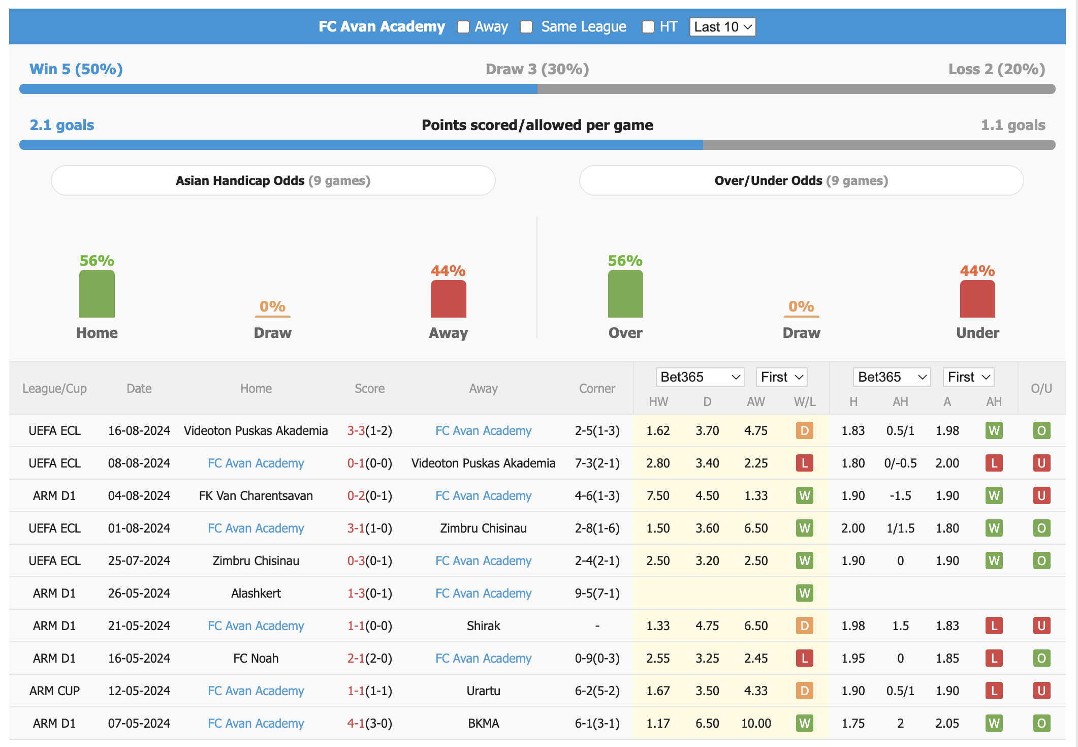Viewport: 1078px width, 747px height.
Task: Open FC Avan Academy link in 16-08-2024 row
Action: pos(483,430)
